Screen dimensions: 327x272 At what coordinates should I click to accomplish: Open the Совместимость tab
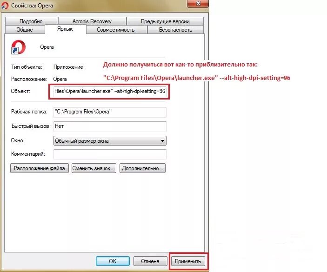(116, 30)
